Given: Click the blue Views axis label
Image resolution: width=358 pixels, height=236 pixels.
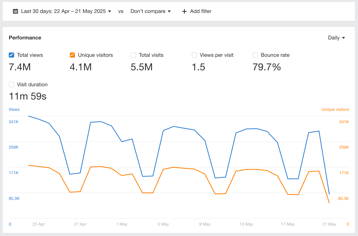Looking at the screenshot, I should 14,109.
